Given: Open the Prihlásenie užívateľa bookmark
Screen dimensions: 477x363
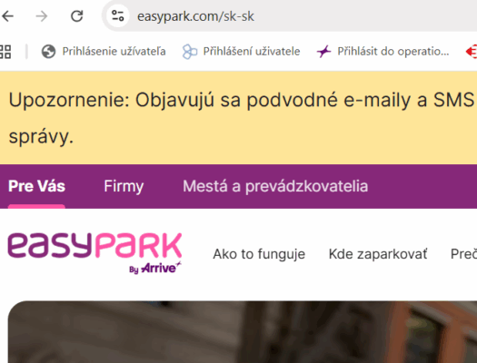Looking at the screenshot, I should (x=104, y=52).
